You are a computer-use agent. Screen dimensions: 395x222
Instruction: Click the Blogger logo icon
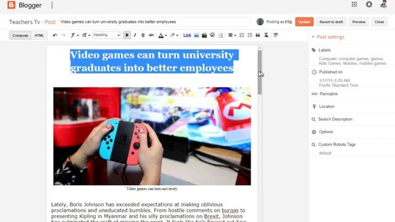coord(11,5)
